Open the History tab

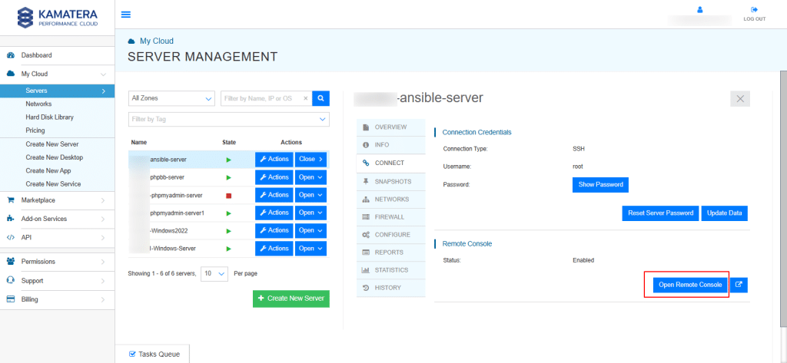pos(390,288)
